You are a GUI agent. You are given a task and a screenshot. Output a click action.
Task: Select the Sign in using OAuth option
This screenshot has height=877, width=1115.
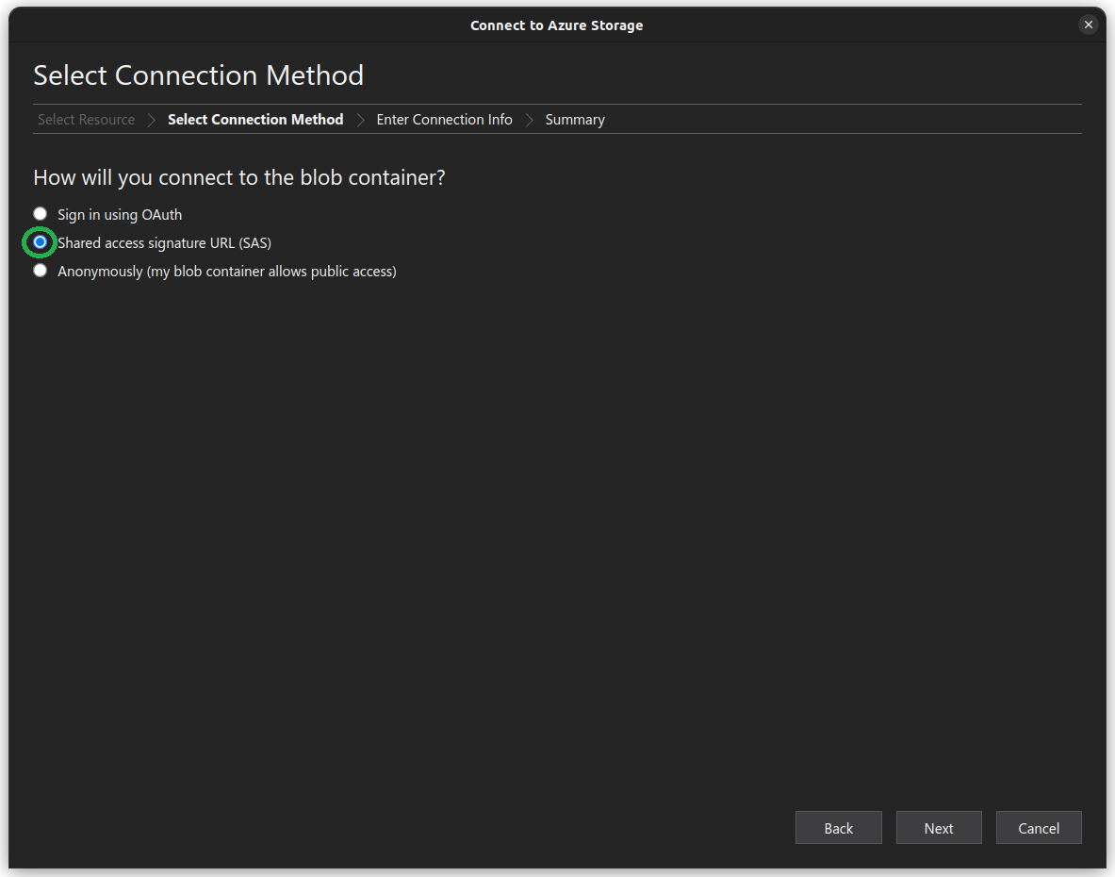click(x=40, y=214)
